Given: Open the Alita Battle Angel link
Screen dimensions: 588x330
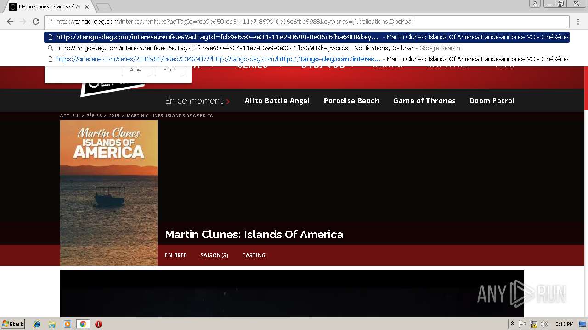Looking at the screenshot, I should pos(277,101).
